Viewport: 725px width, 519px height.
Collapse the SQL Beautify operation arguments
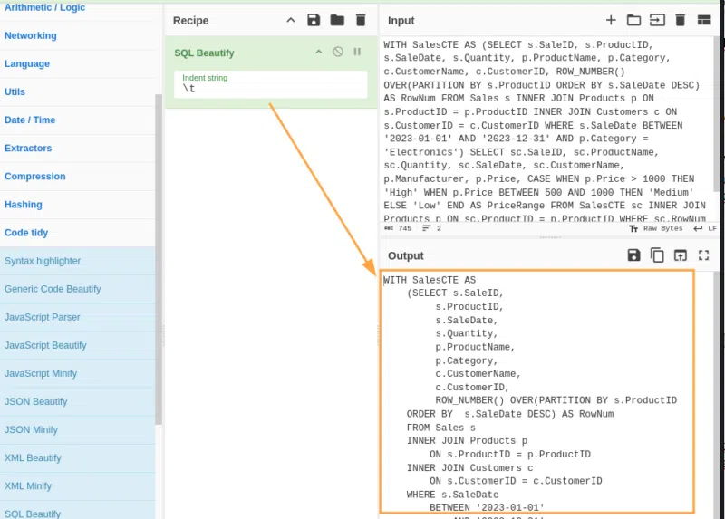(x=318, y=53)
